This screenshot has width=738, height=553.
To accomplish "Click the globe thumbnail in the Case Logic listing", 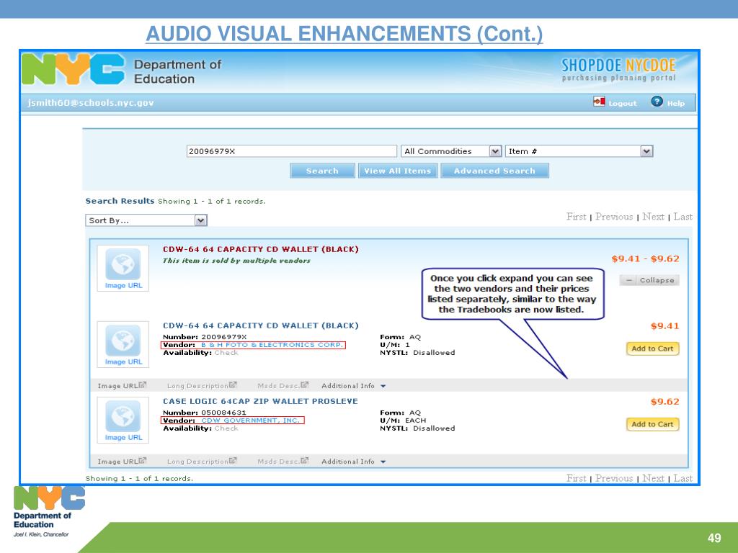I will click(x=123, y=415).
